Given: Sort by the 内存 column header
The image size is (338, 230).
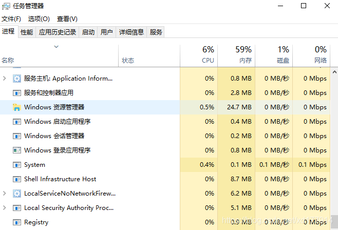Looking at the screenshot, I should tap(236, 56).
